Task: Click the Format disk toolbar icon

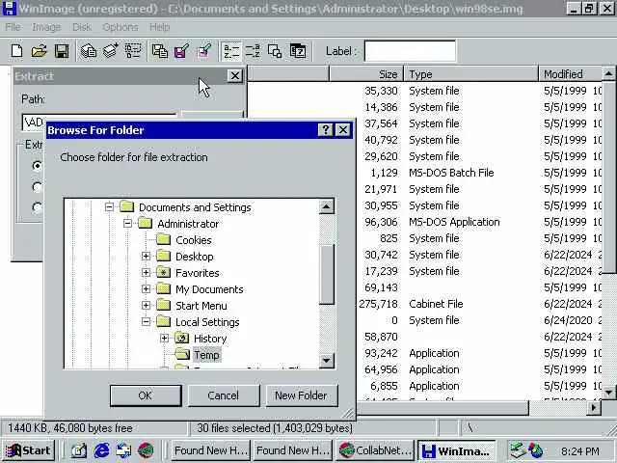Action: (x=133, y=51)
